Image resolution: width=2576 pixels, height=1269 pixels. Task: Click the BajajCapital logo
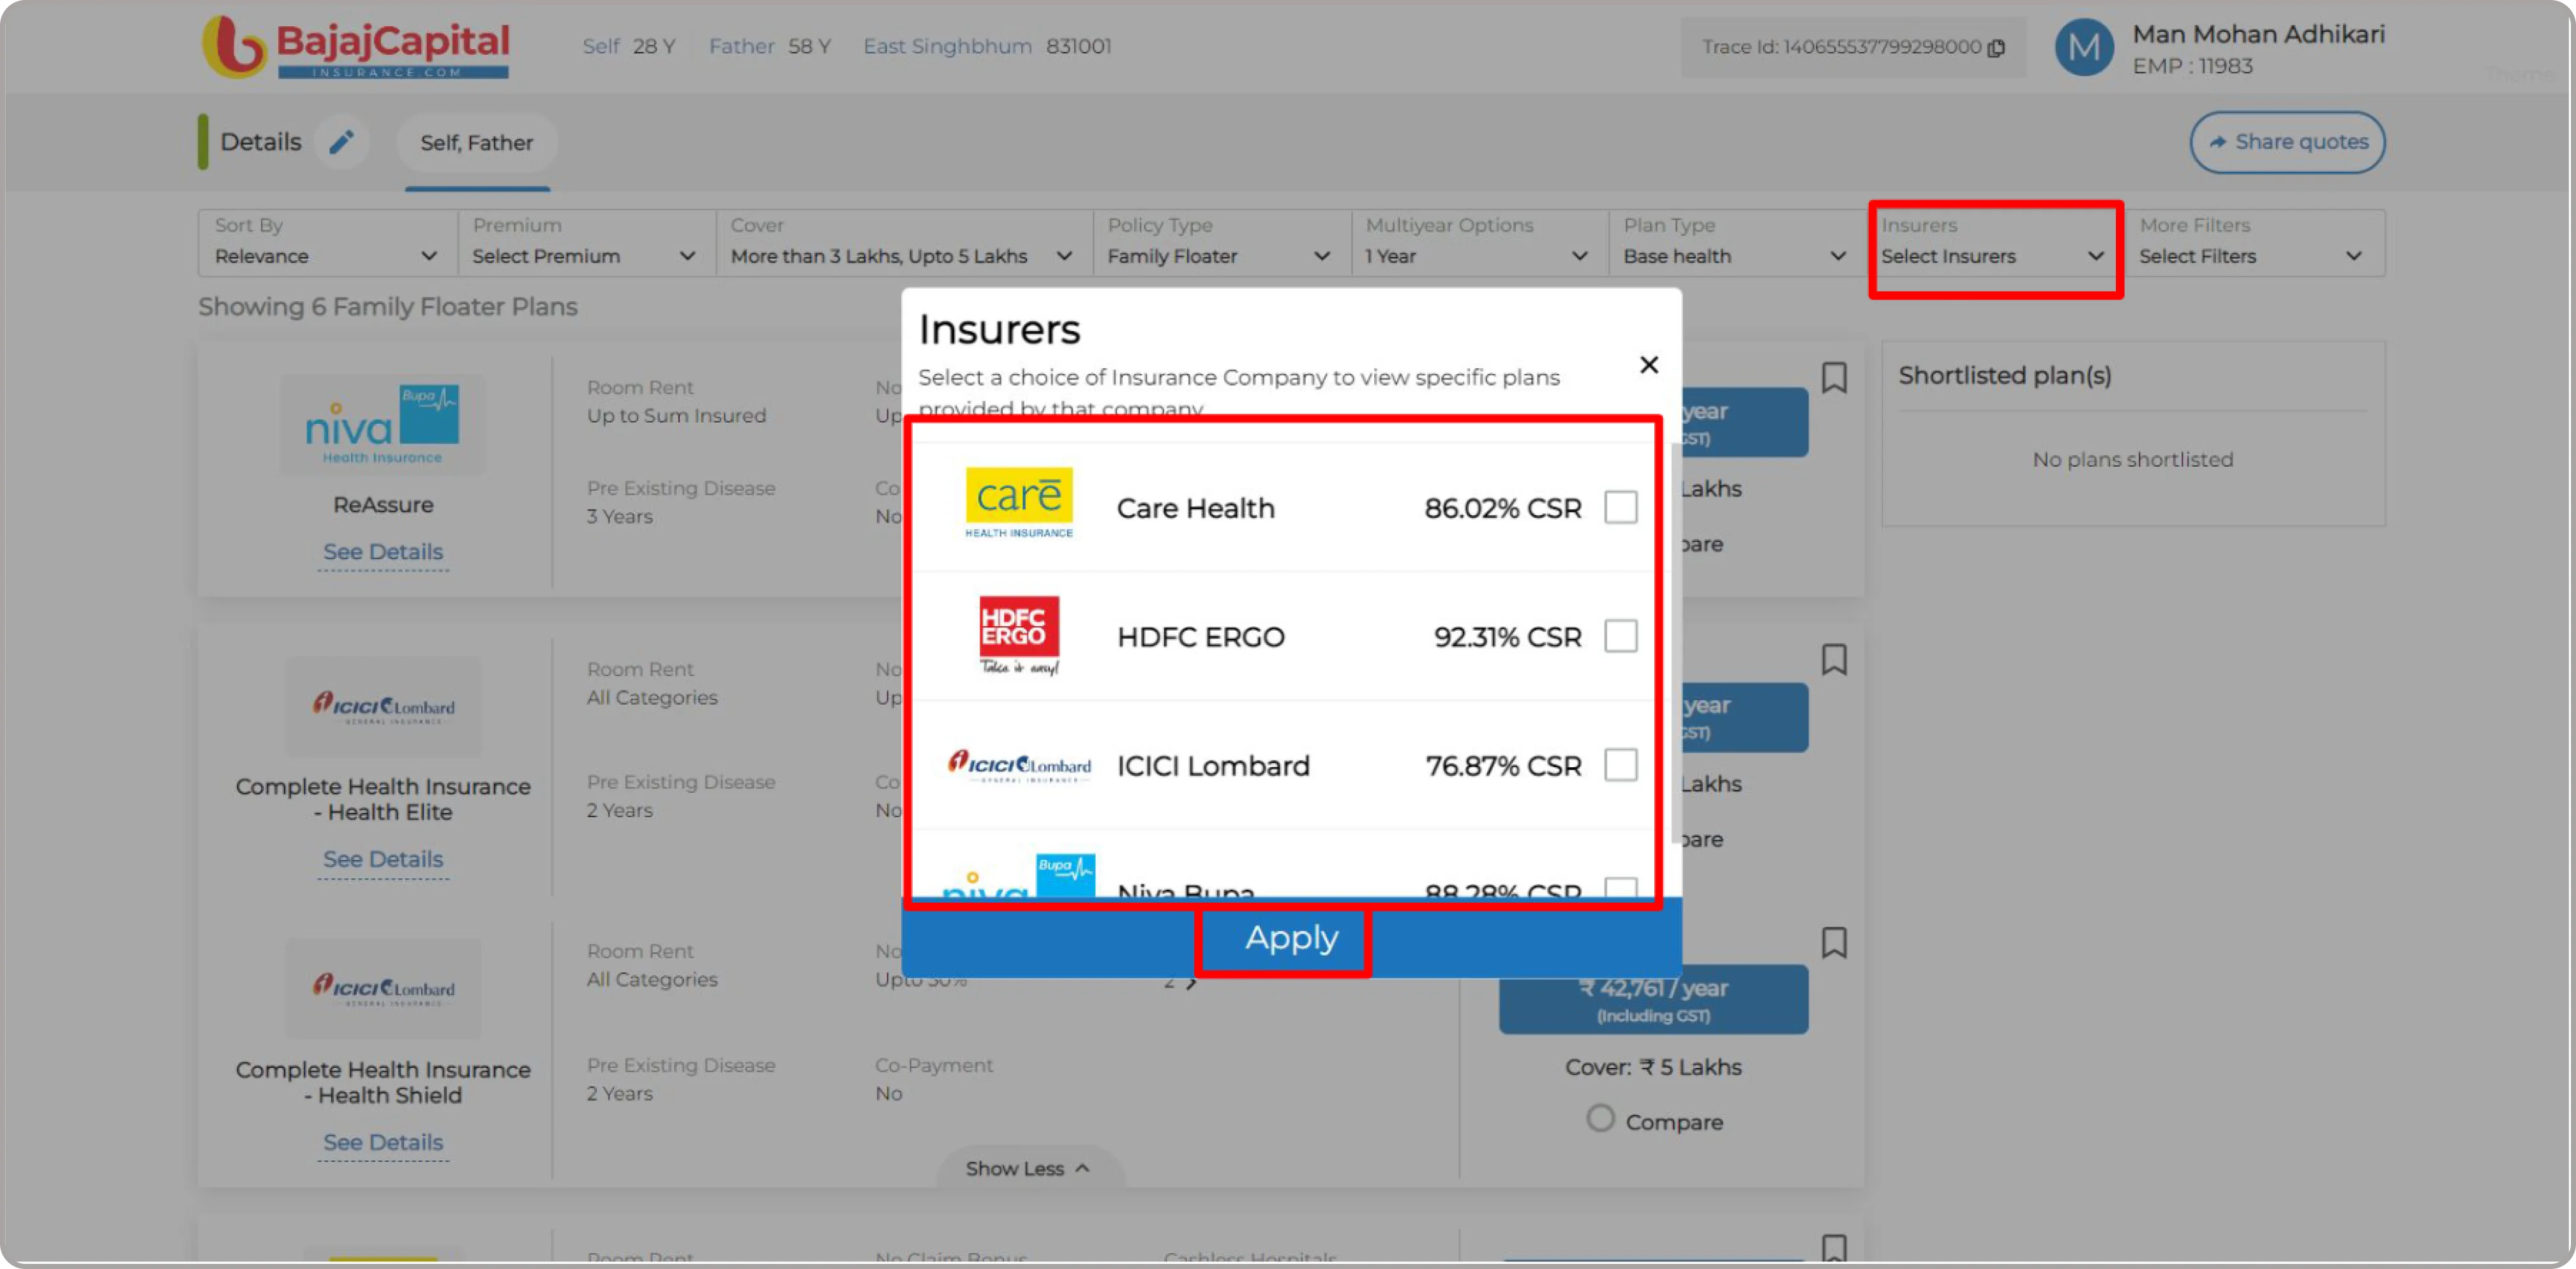[356, 47]
